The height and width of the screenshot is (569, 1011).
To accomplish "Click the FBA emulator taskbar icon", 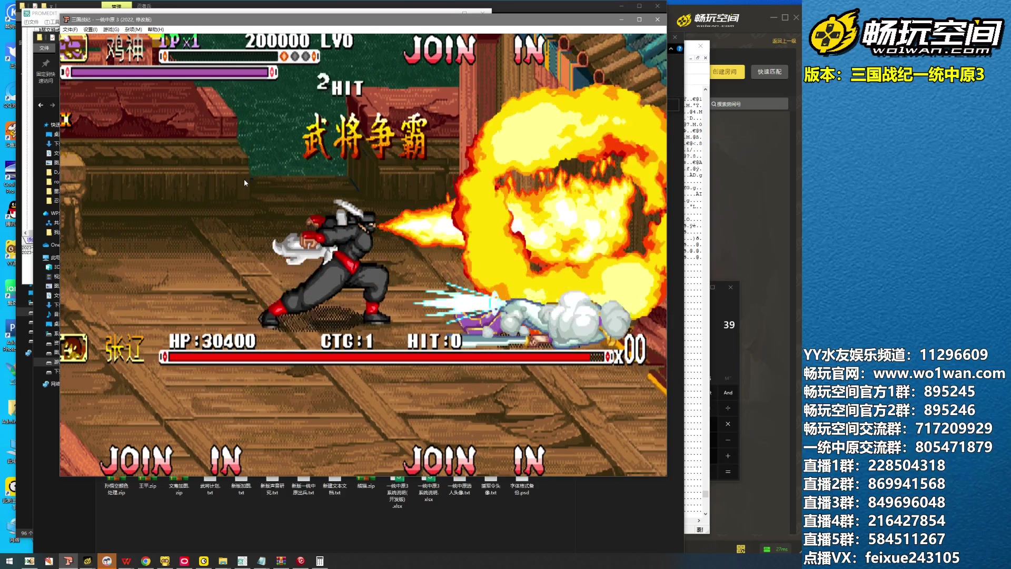I will [68, 561].
